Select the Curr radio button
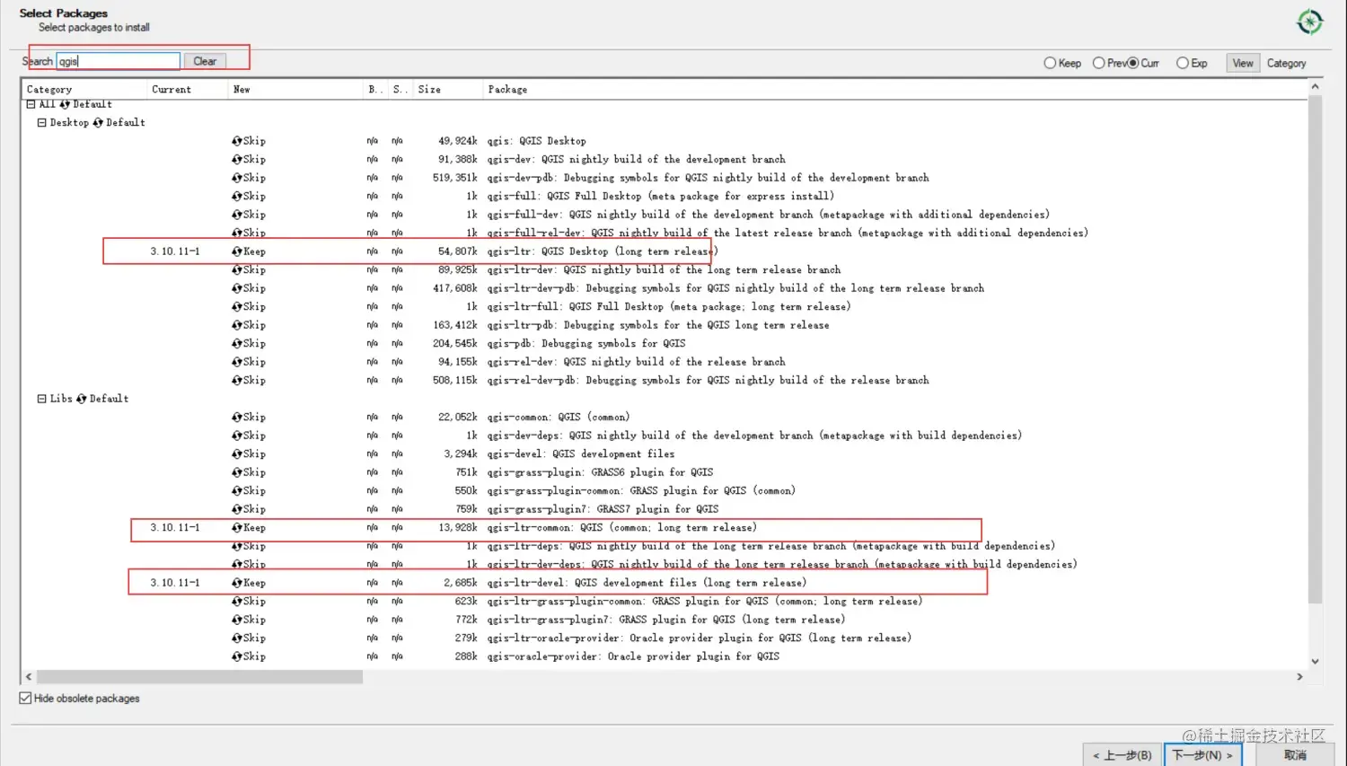Viewport: 1347px width, 766px height. coord(1133,63)
